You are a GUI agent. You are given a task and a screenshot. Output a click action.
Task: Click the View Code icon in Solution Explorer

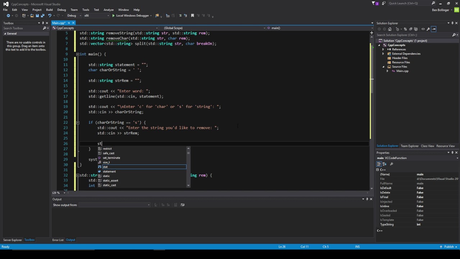click(x=423, y=29)
